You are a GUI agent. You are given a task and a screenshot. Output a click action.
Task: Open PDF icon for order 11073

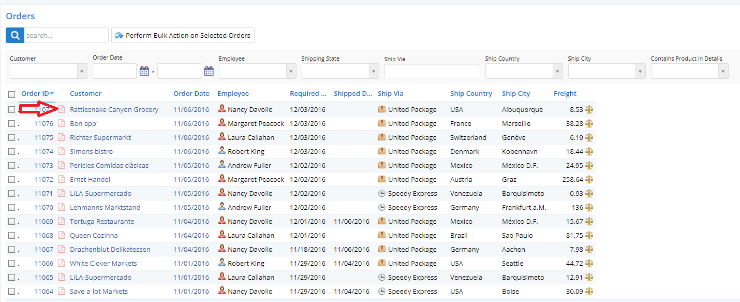[x=62, y=165]
